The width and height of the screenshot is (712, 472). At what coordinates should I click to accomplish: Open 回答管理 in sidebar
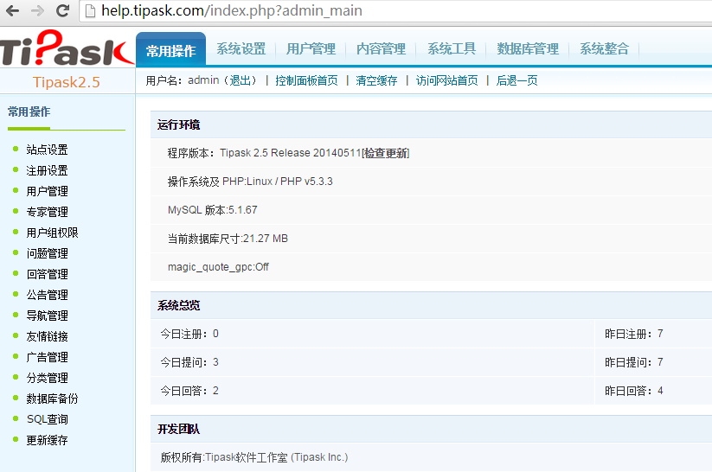(48, 274)
